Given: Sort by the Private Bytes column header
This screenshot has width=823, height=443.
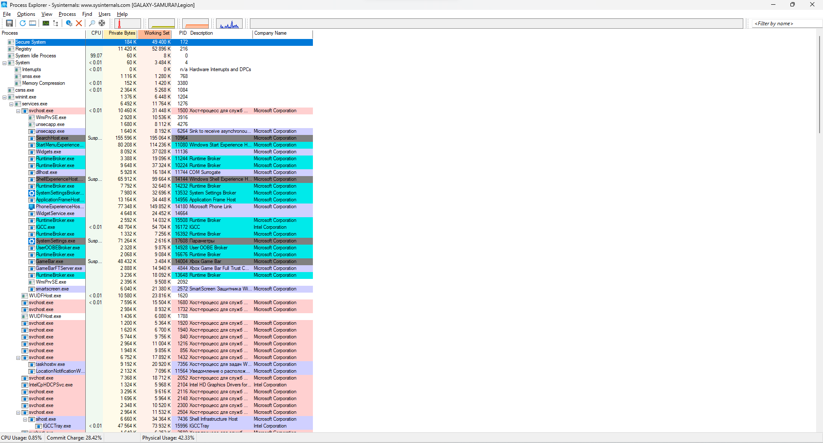Looking at the screenshot, I should 120,33.
